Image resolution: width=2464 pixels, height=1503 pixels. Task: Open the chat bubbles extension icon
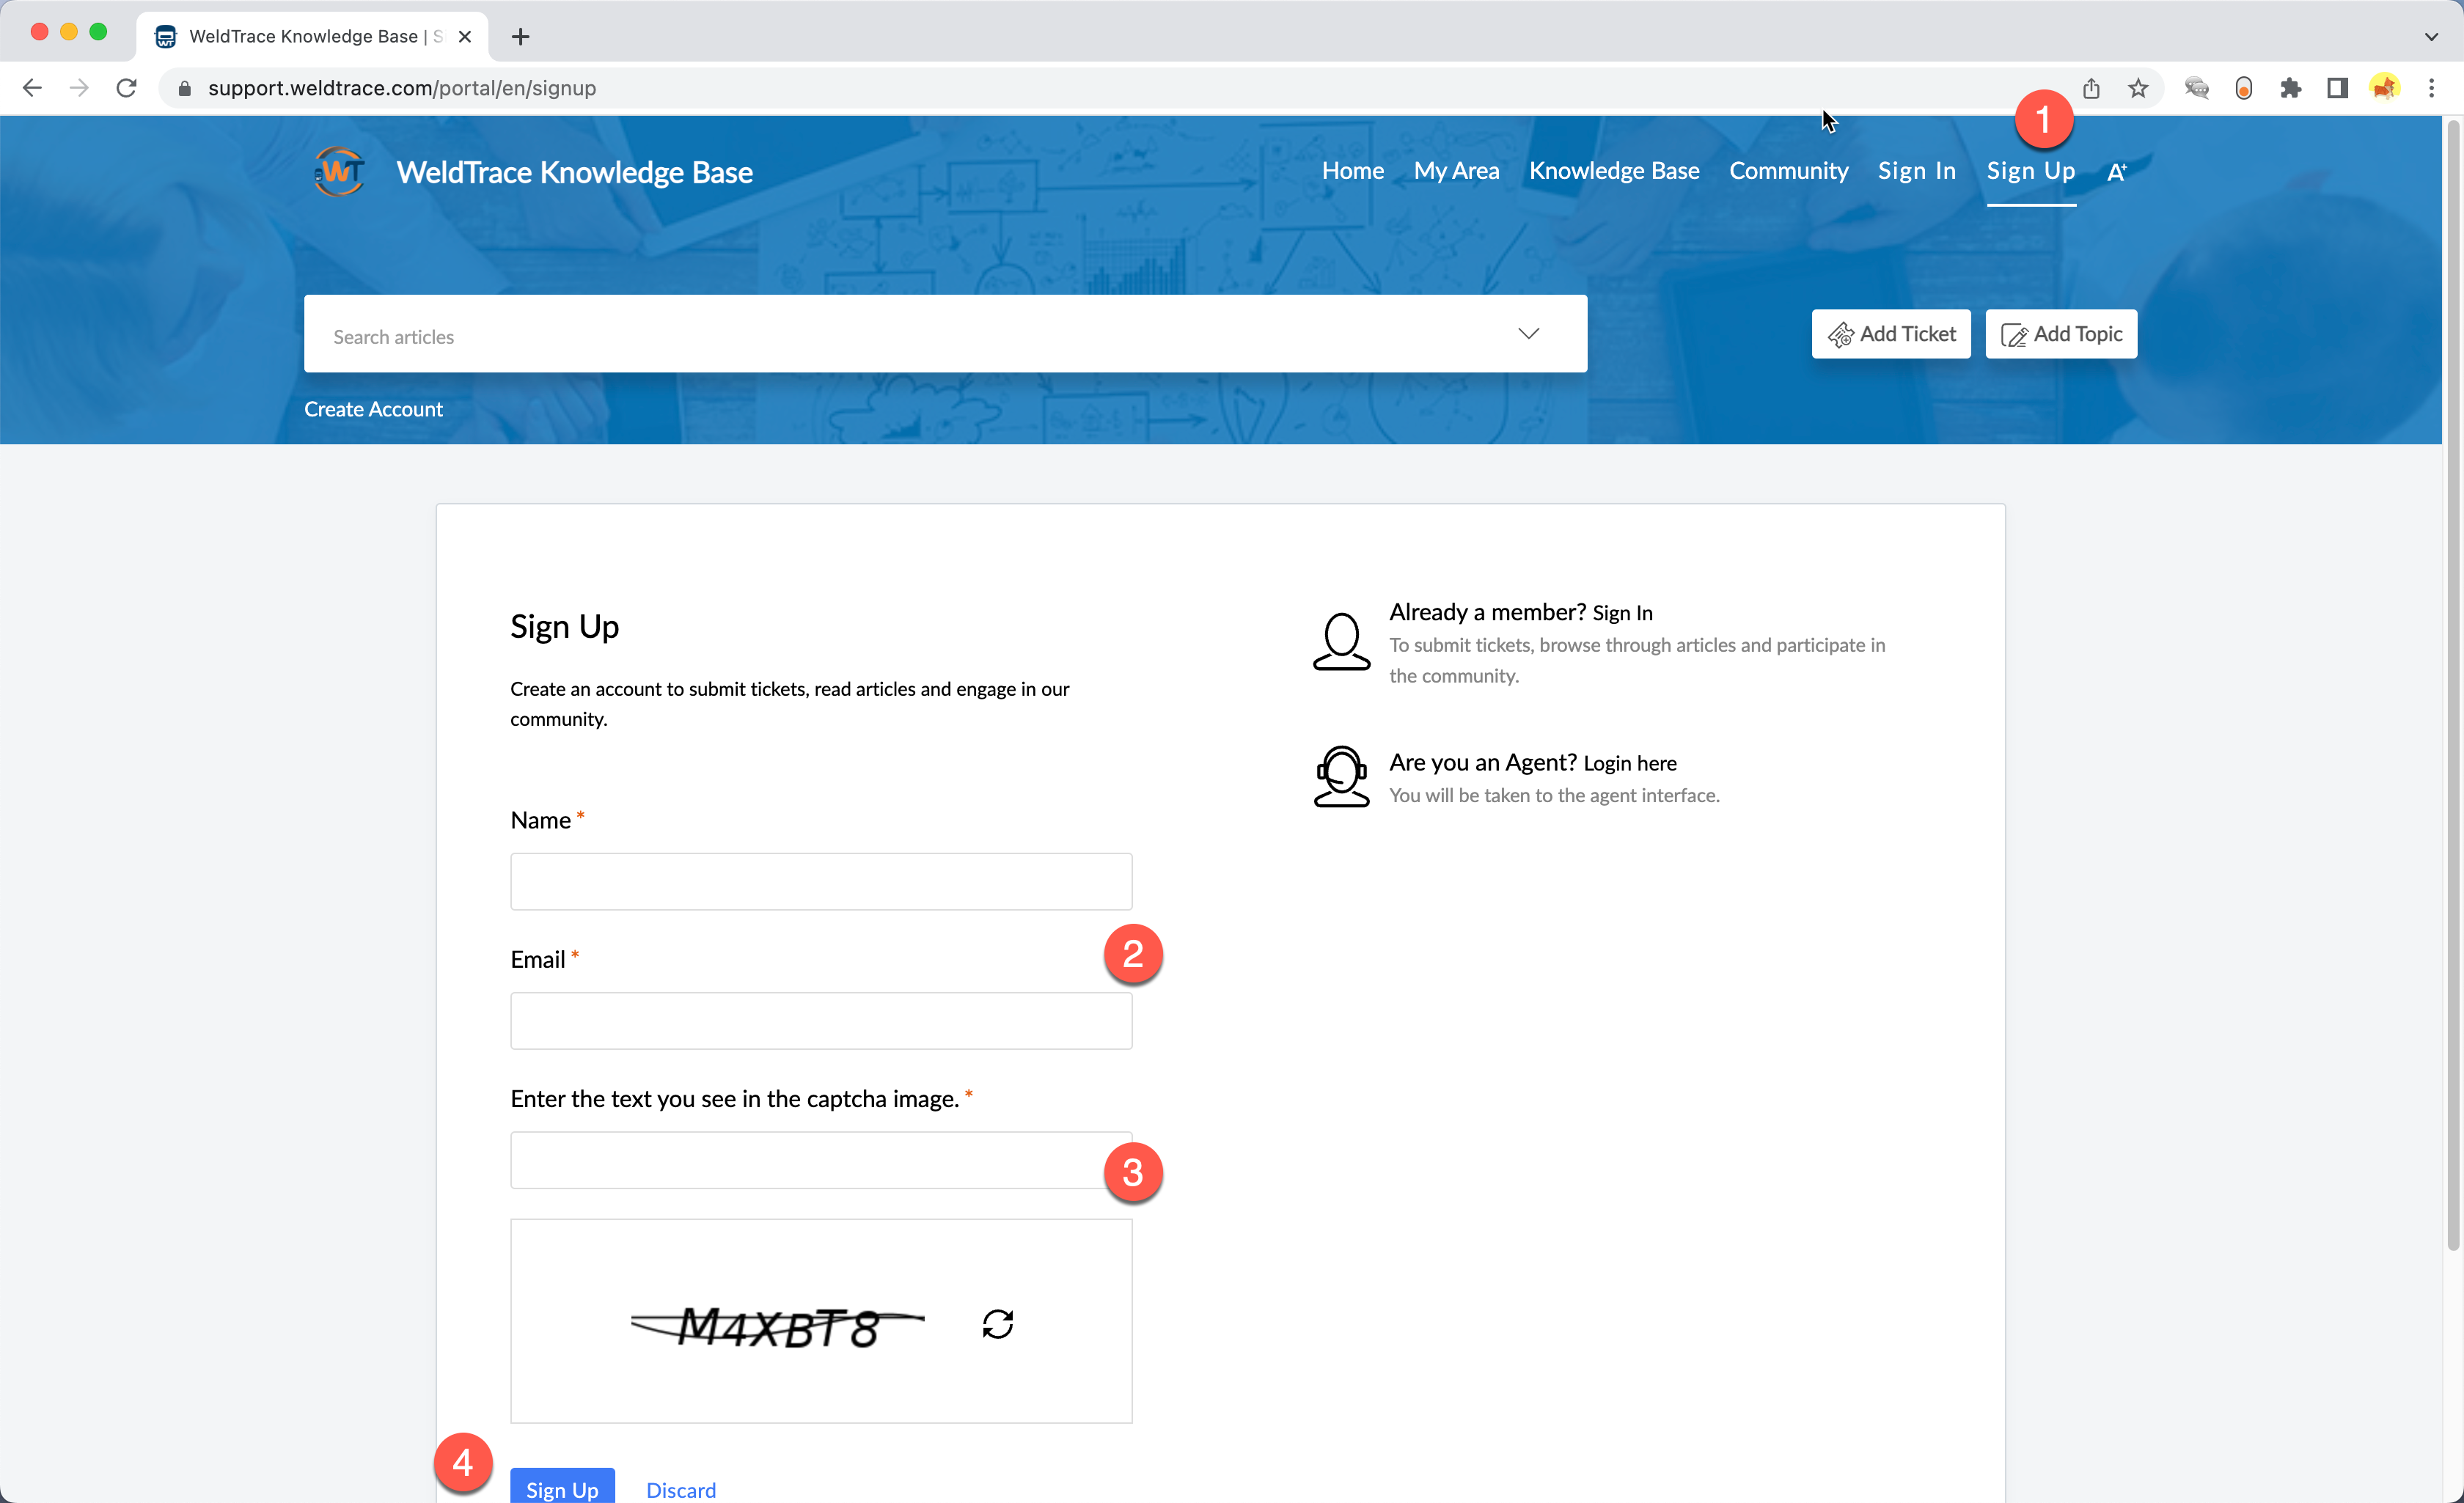coord(2196,88)
